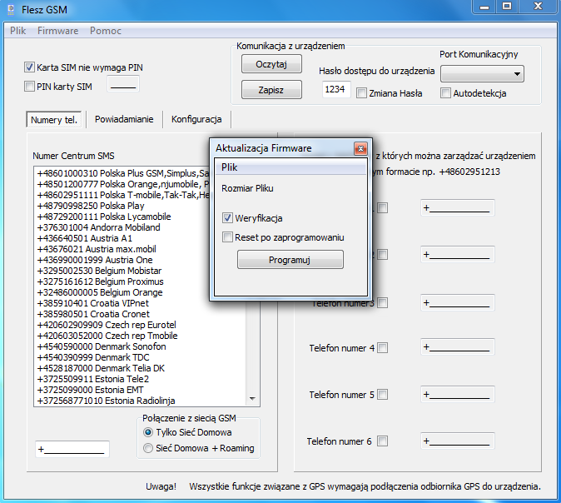
Task: Select +48601000310 Polska Plus GSM entry
Action: (x=123, y=173)
